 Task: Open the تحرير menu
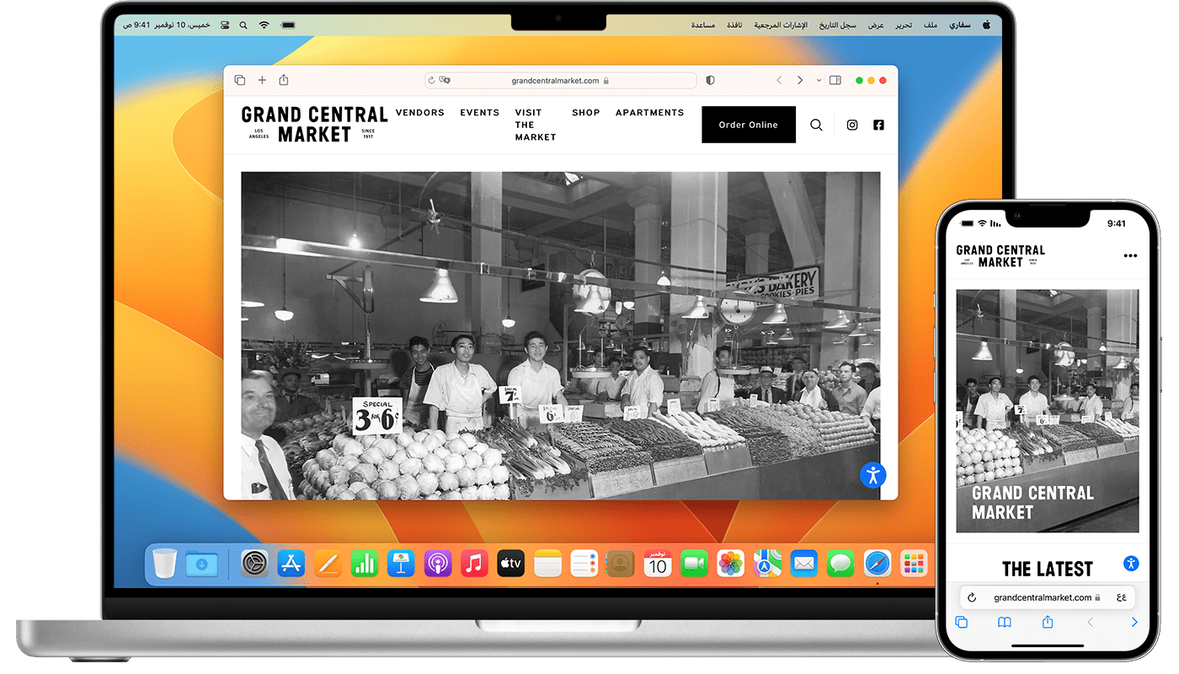pos(904,25)
